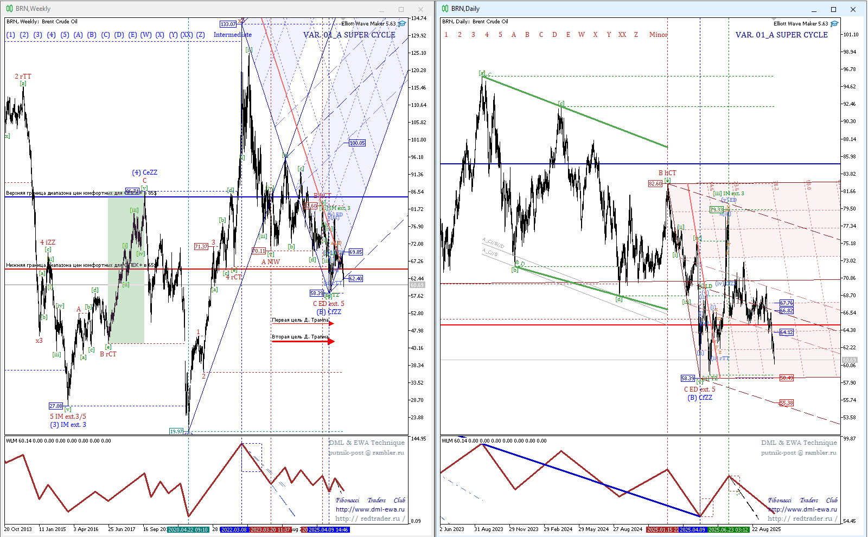Open the redtrader.ru link in Daily chart

tap(802, 519)
